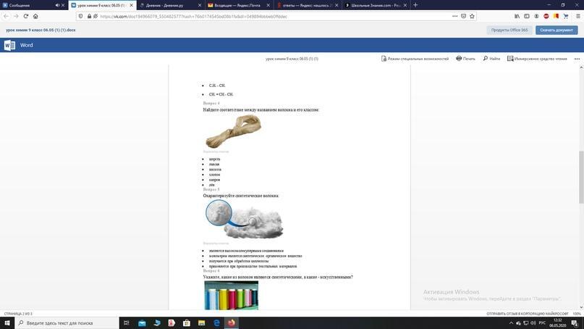584x329 pixels.
Task: Reload the page with refresh icon
Action: click(x=26, y=16)
